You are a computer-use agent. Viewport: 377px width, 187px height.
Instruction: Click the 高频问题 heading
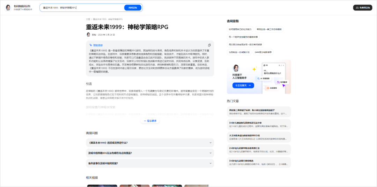[92, 133]
